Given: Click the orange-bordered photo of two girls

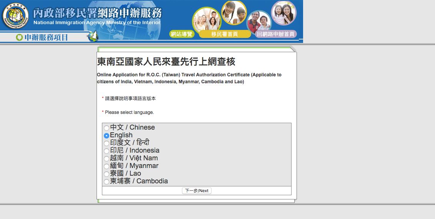Looking at the screenshot, I should (x=234, y=12).
